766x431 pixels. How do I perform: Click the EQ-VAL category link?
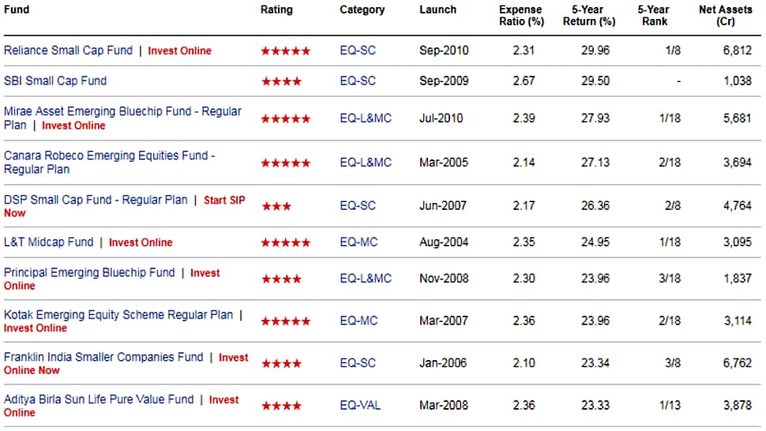[360, 405]
